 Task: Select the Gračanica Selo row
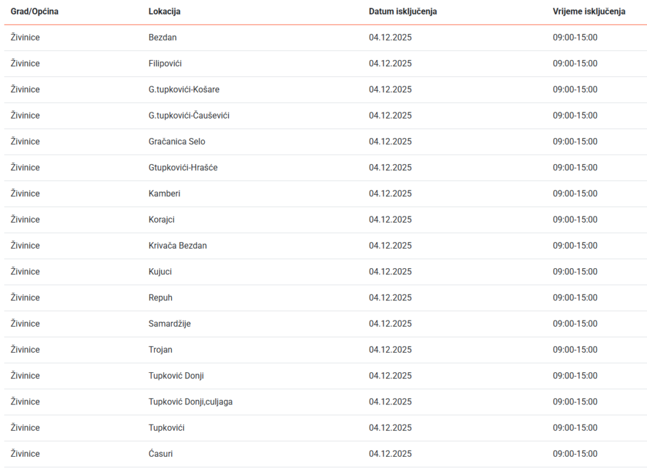click(177, 142)
